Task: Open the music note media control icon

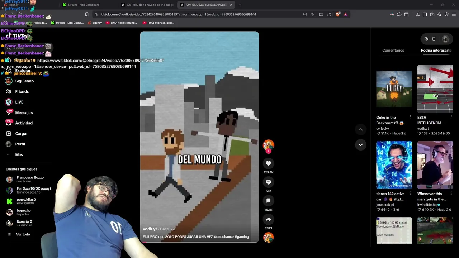Action: coord(418,14)
